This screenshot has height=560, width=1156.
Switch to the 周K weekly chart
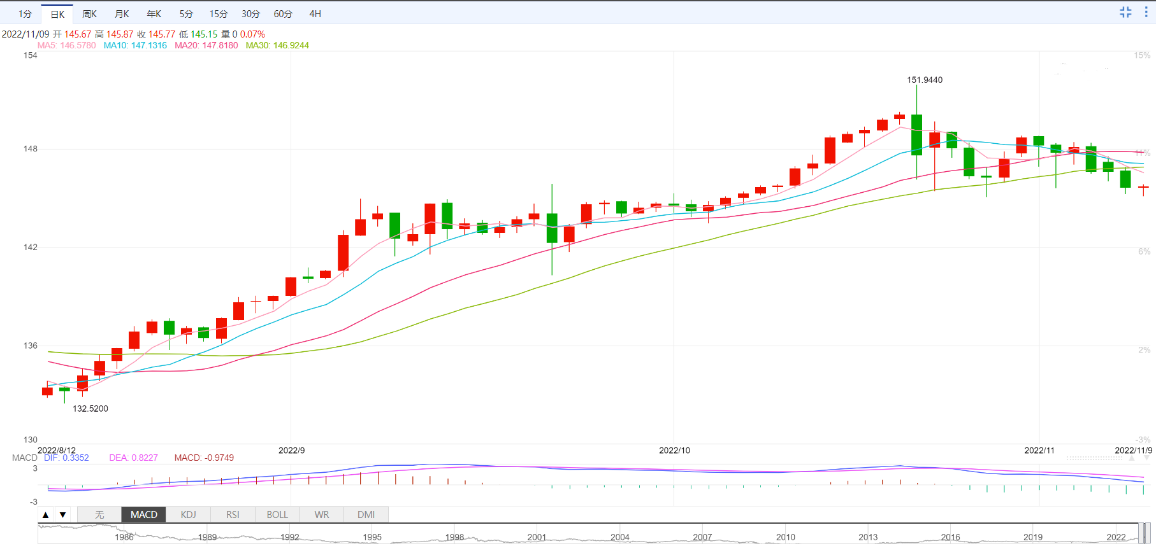(90, 14)
